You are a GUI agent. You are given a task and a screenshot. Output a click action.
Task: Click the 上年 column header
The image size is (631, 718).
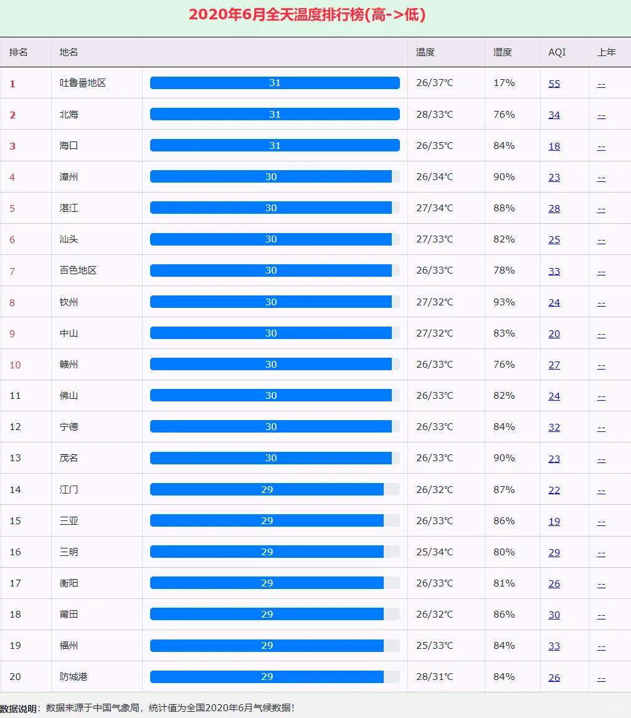coord(606,52)
